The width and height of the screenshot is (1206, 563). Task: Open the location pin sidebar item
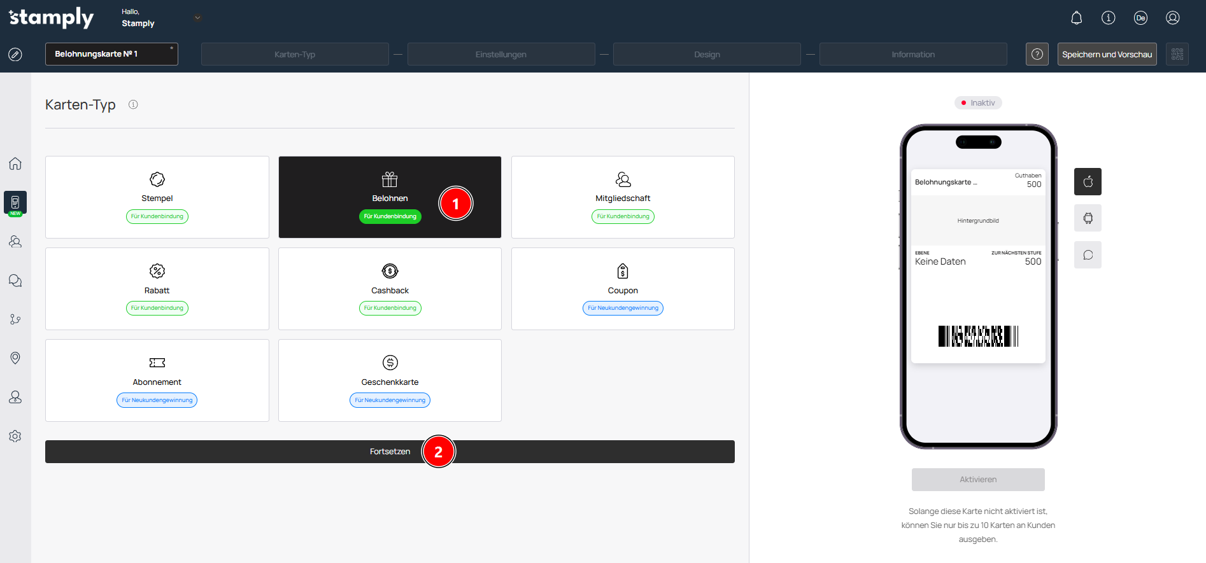[15, 358]
